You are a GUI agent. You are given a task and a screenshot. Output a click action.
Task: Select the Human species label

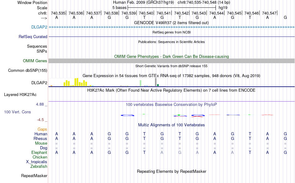pos(41,134)
